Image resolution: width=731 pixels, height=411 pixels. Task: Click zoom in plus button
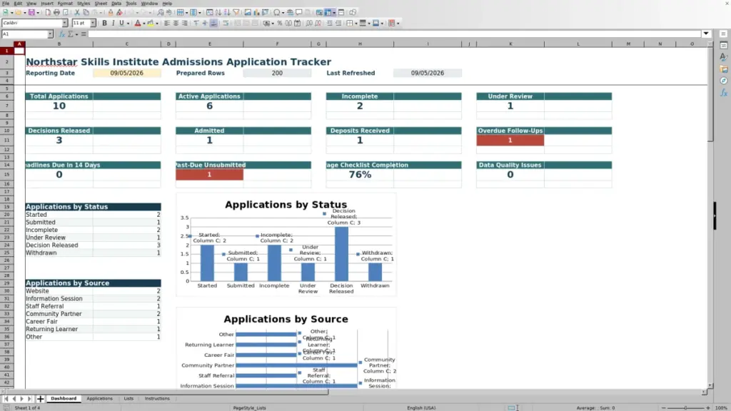click(x=707, y=407)
